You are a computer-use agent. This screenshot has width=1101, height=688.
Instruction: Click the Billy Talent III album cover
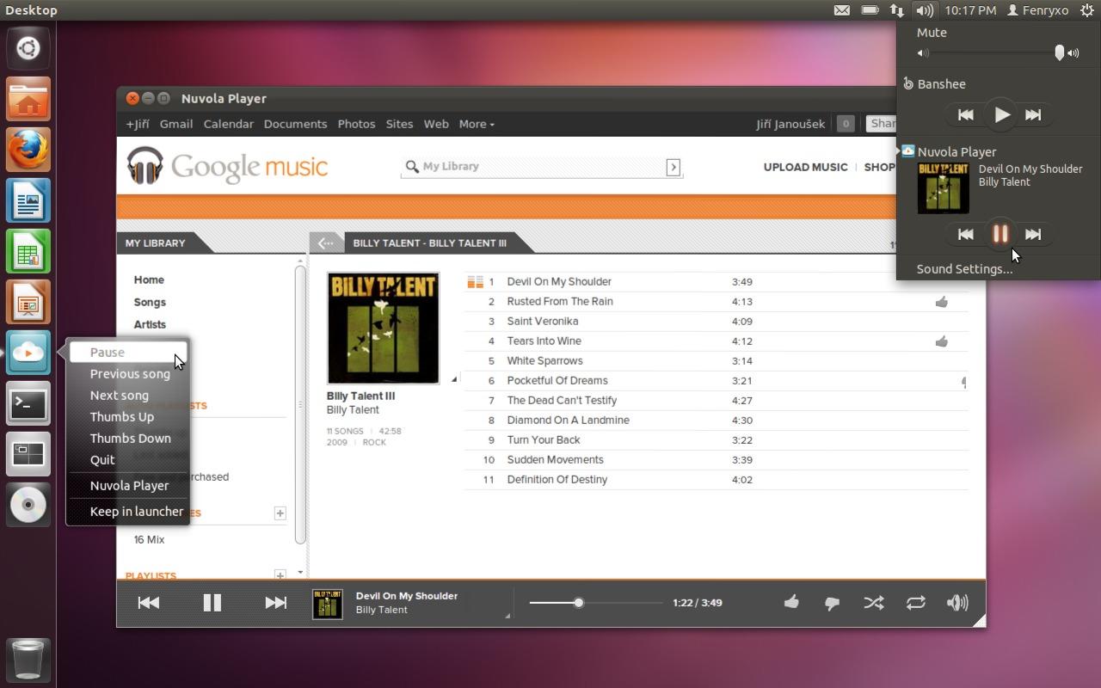point(383,328)
